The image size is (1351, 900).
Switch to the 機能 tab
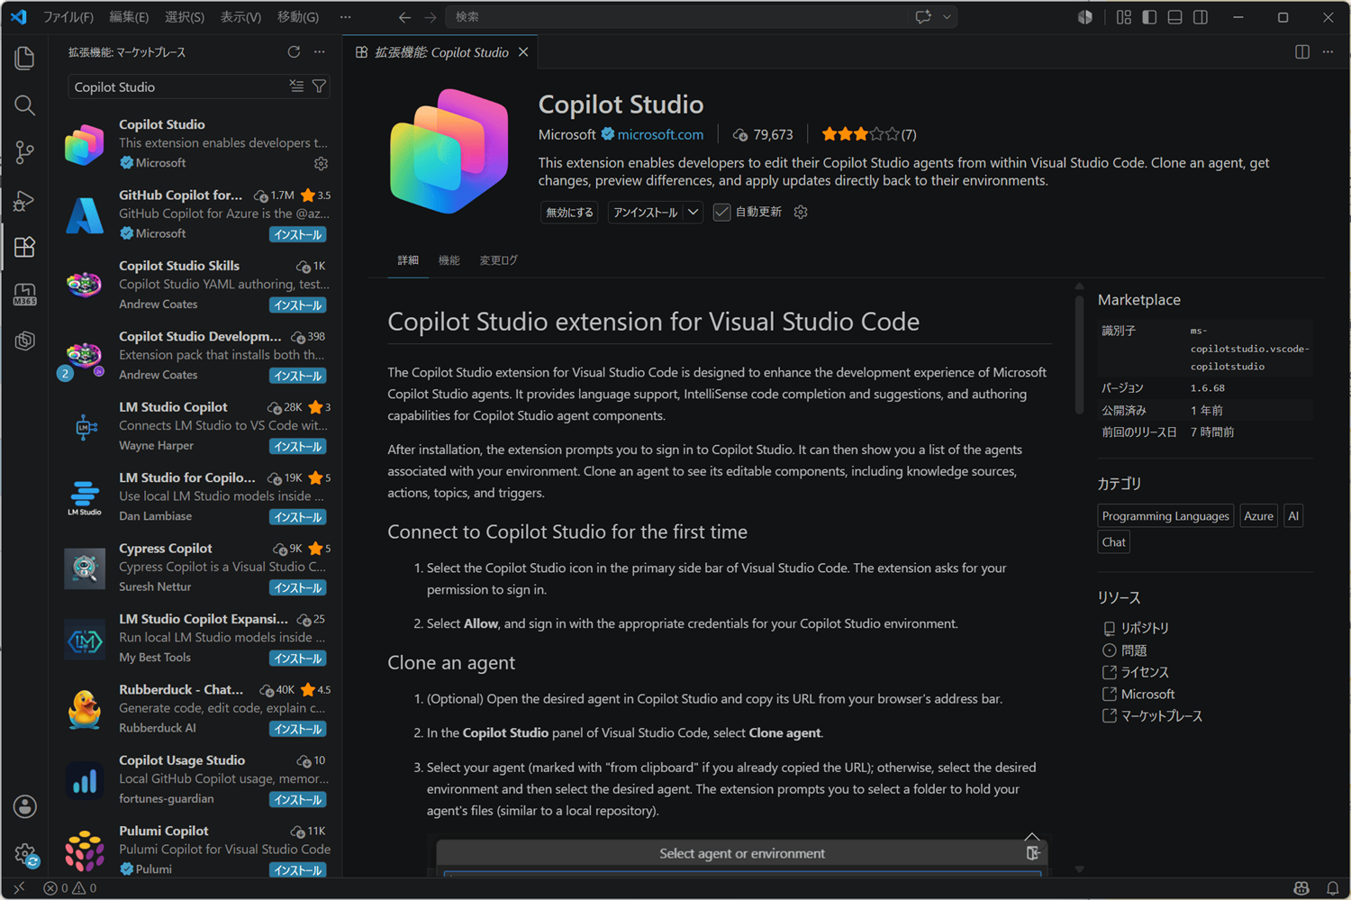pyautogui.click(x=449, y=260)
